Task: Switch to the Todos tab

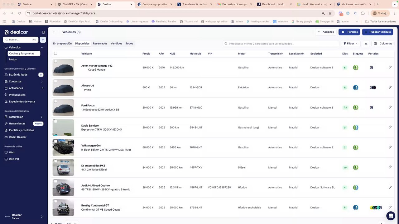Action: [x=129, y=44]
